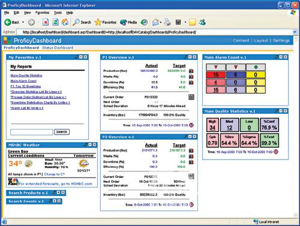Collapse the MSNBC Weather panel
Image resolution: width=300 pixels, height=226 pixels.
(x=90, y=144)
